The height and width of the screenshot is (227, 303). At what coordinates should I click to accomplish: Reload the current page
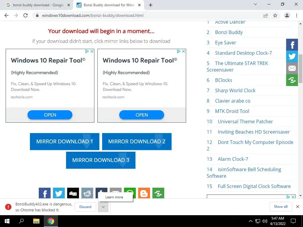tap(25, 15)
